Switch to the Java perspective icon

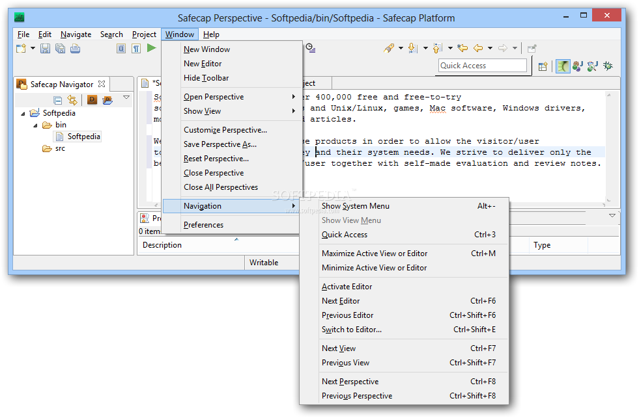click(x=578, y=66)
